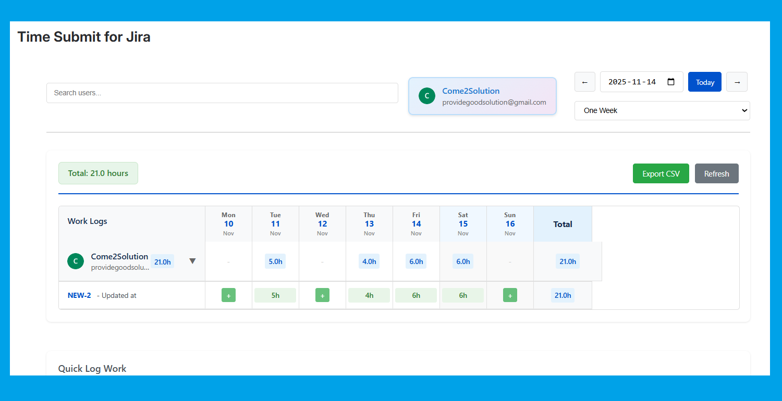782x401 pixels.
Task: Export the worklogs as CSV
Action: click(x=661, y=173)
